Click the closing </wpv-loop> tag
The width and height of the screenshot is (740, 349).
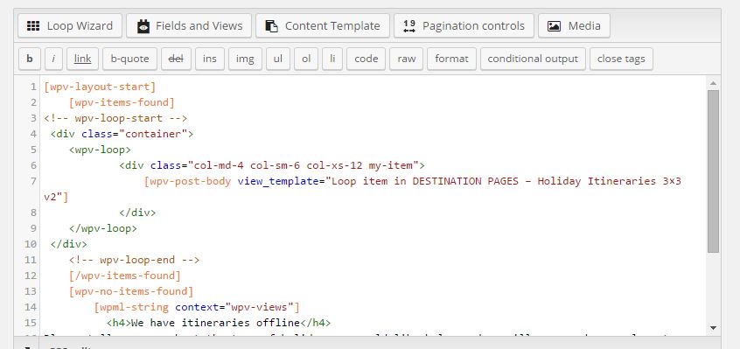103,228
